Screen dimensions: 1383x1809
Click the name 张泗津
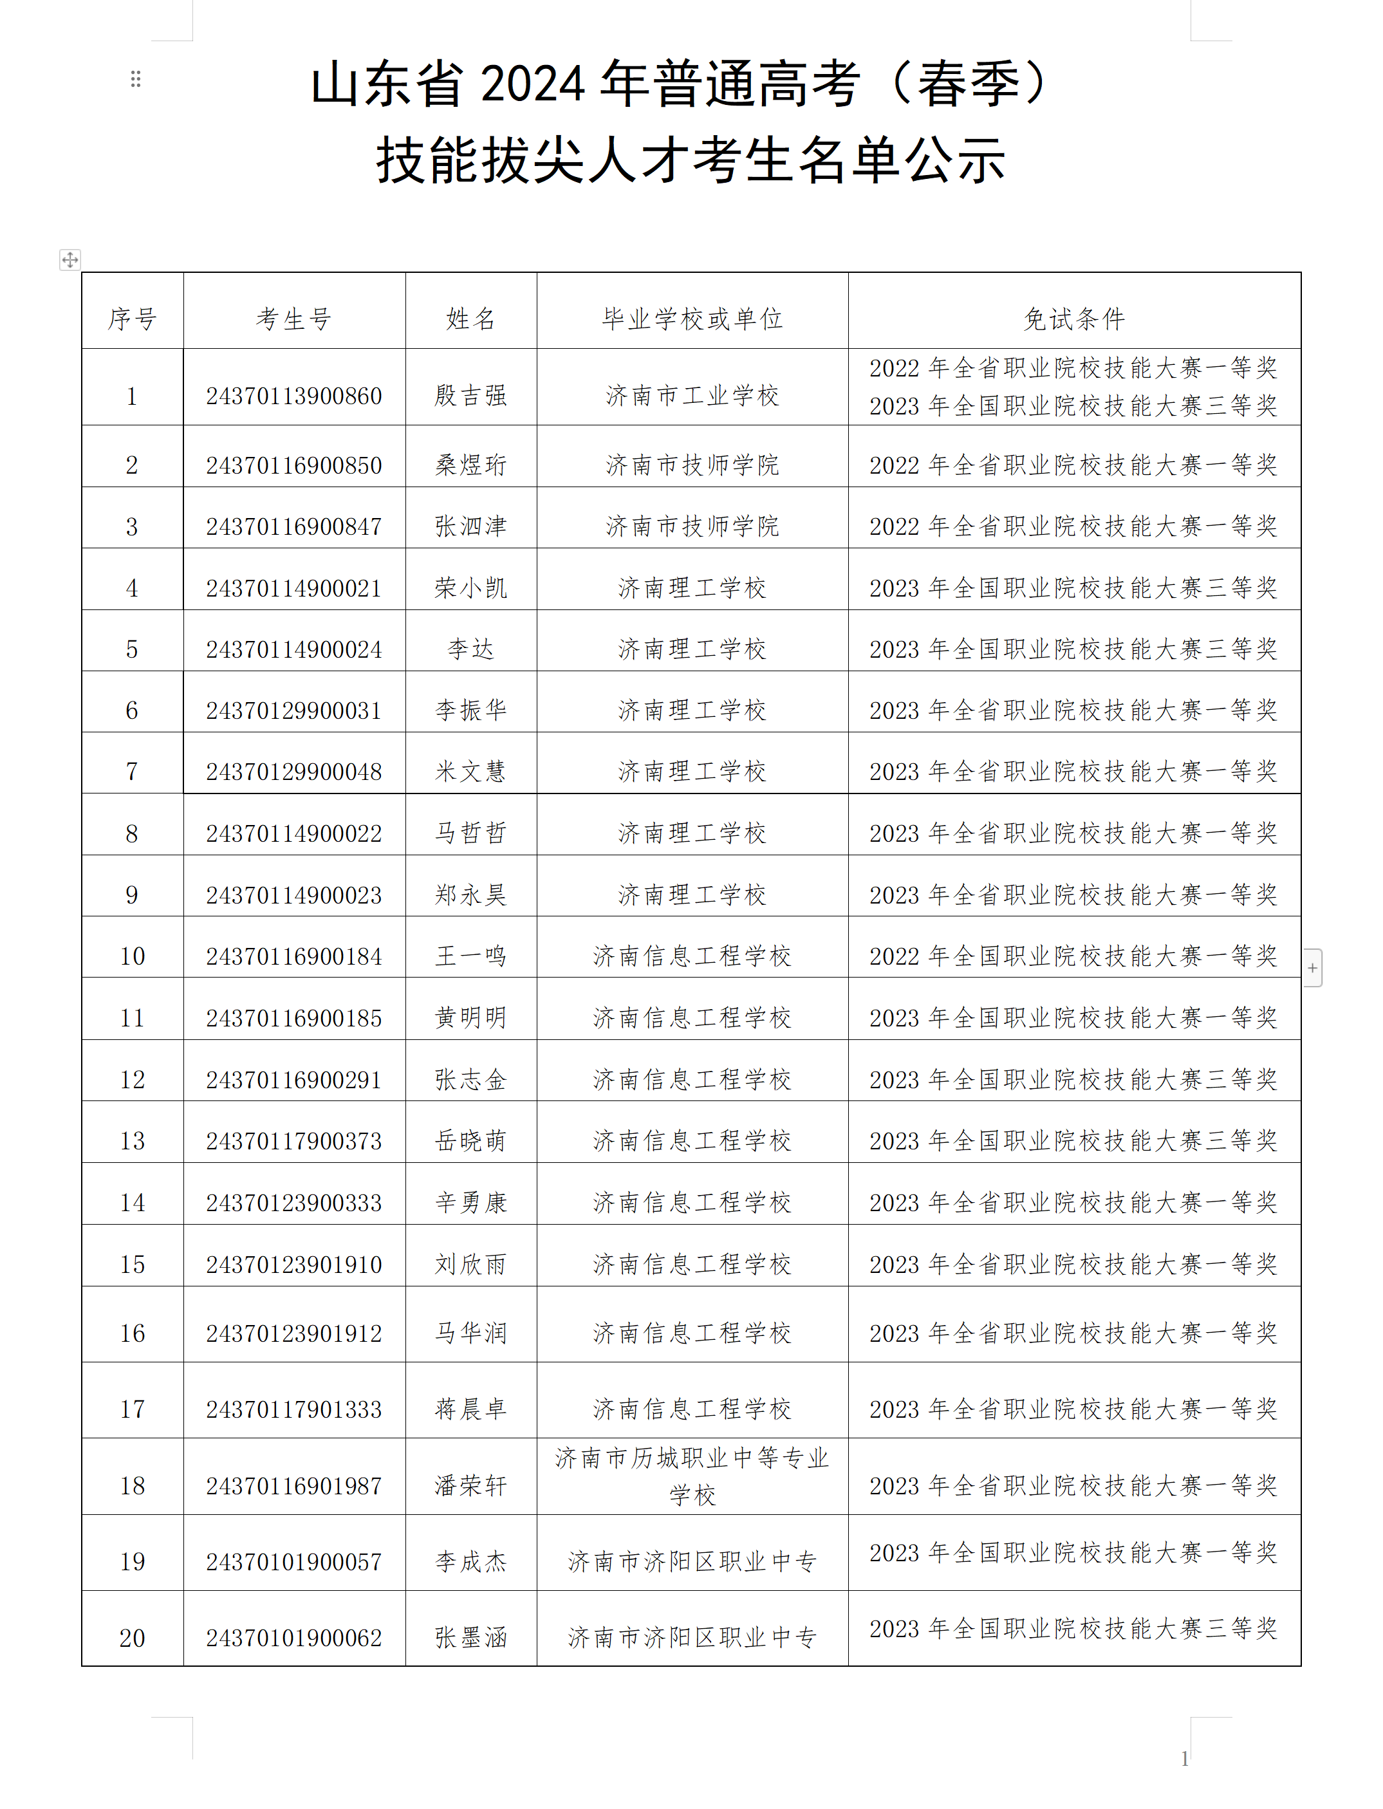pyautogui.click(x=471, y=526)
